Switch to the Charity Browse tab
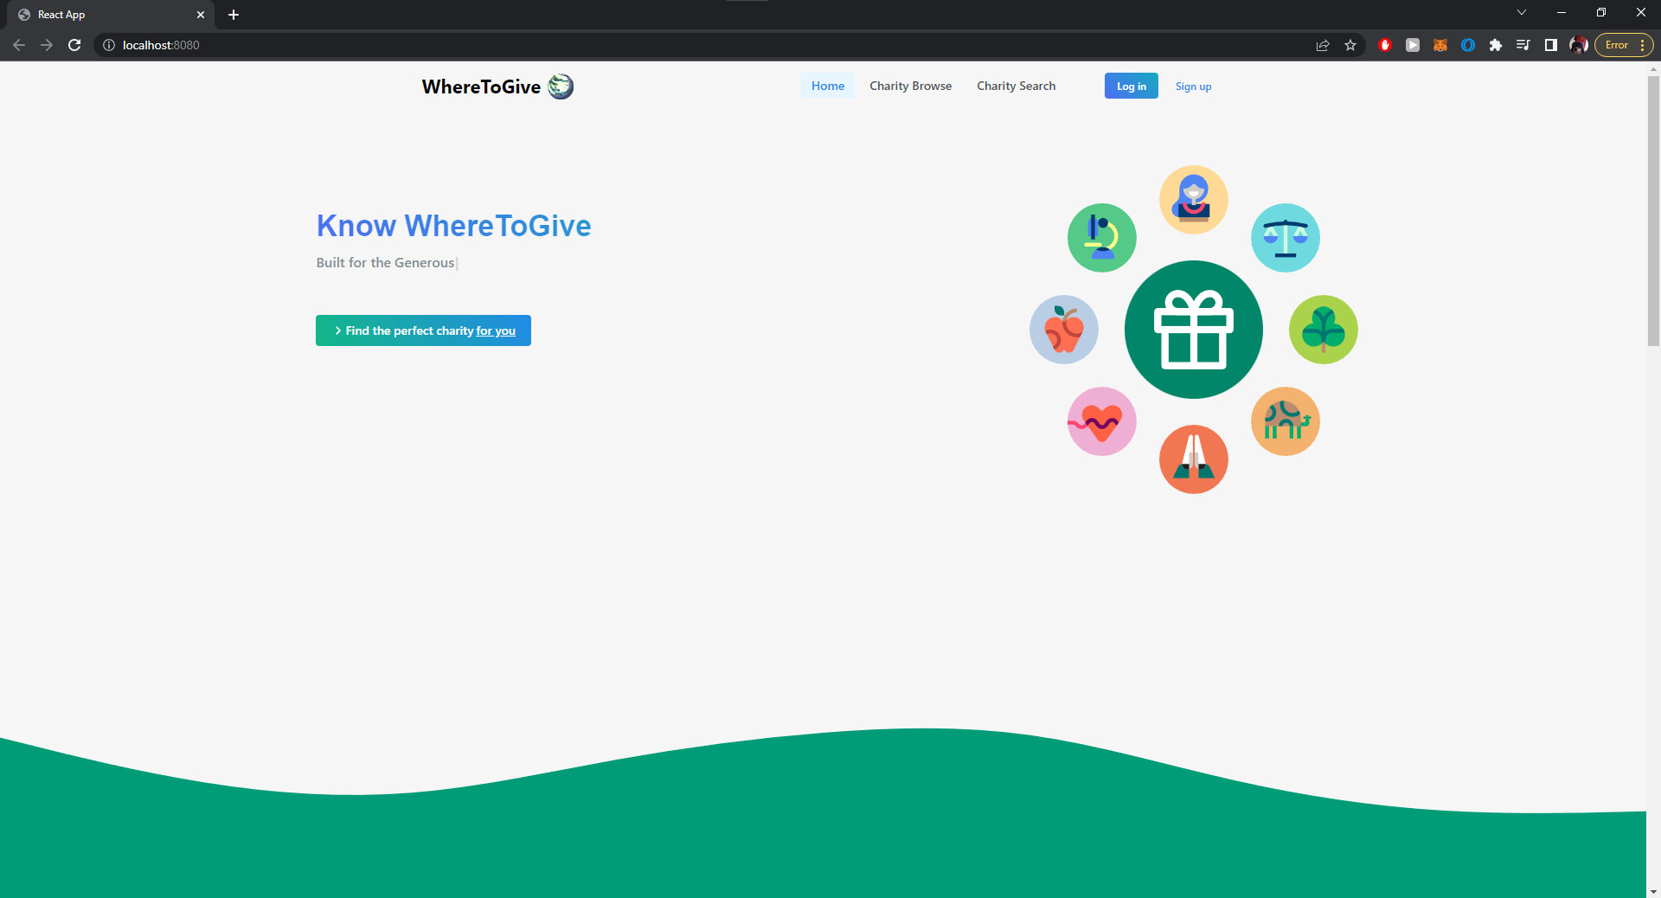1661x898 pixels. (x=910, y=86)
